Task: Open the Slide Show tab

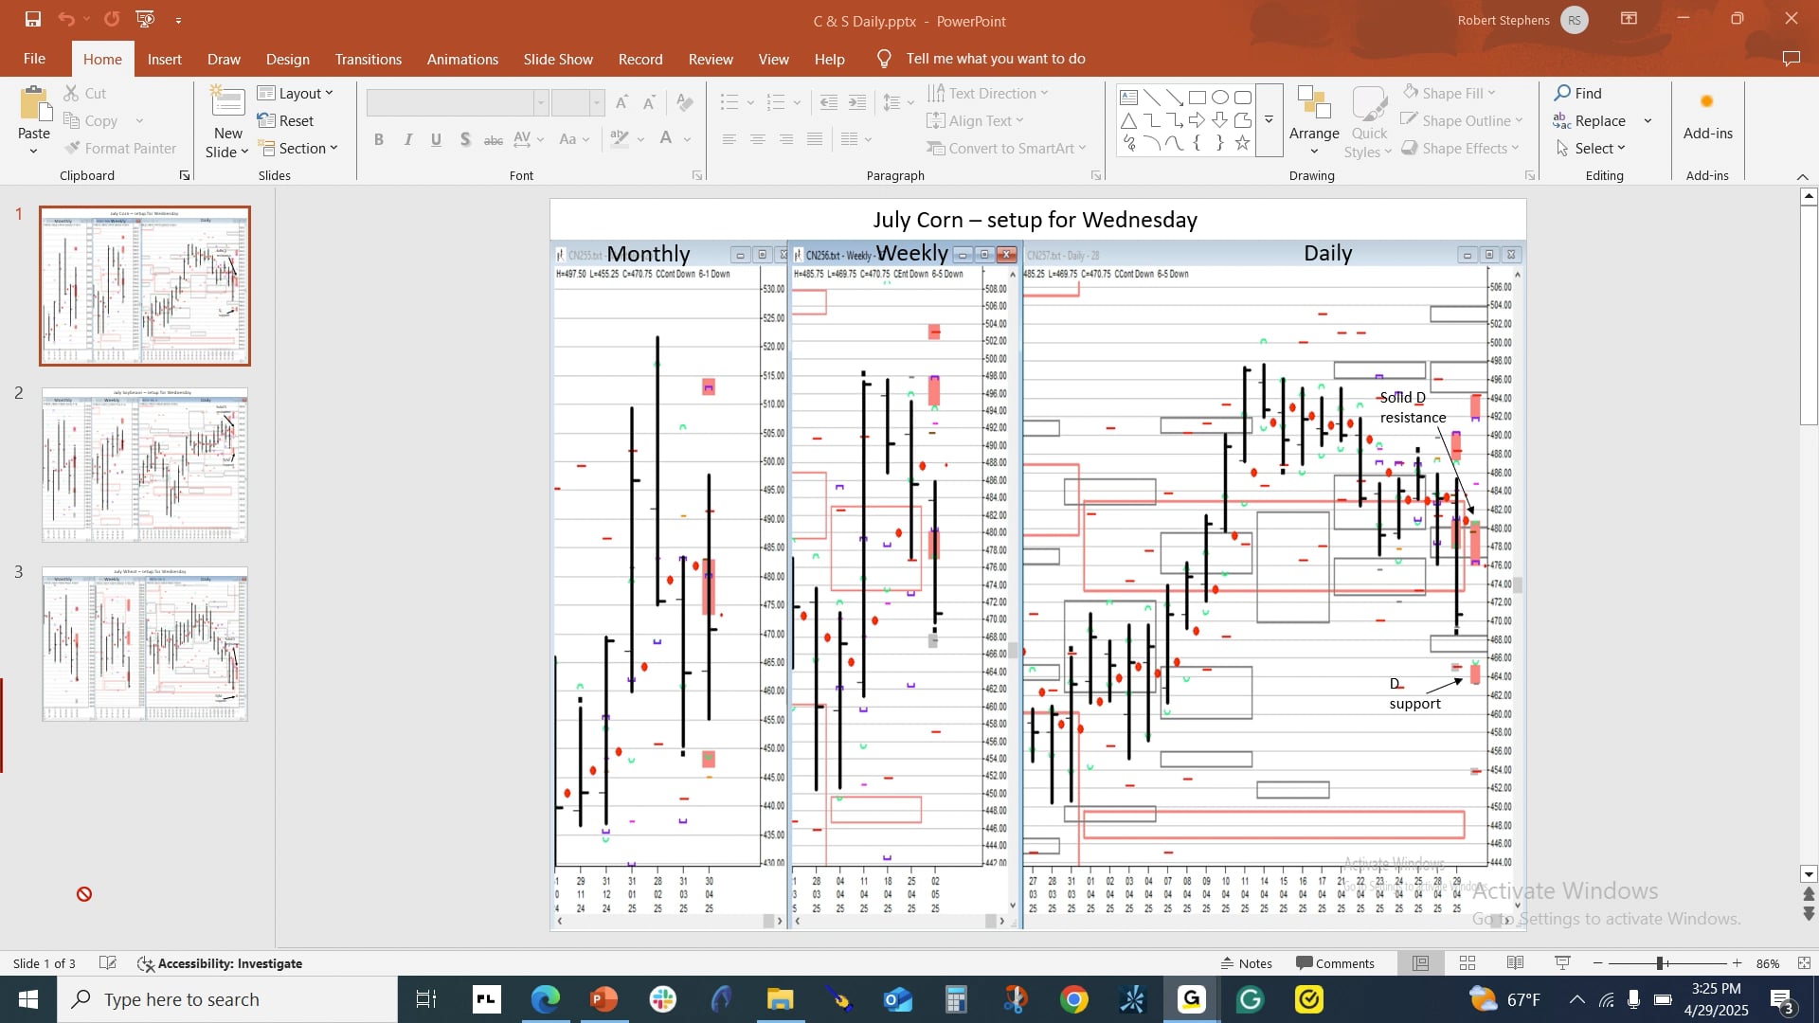Action: point(558,59)
